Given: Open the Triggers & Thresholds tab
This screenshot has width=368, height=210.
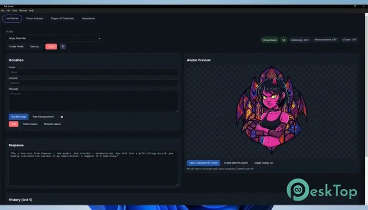Looking at the screenshot, I should point(63,18).
